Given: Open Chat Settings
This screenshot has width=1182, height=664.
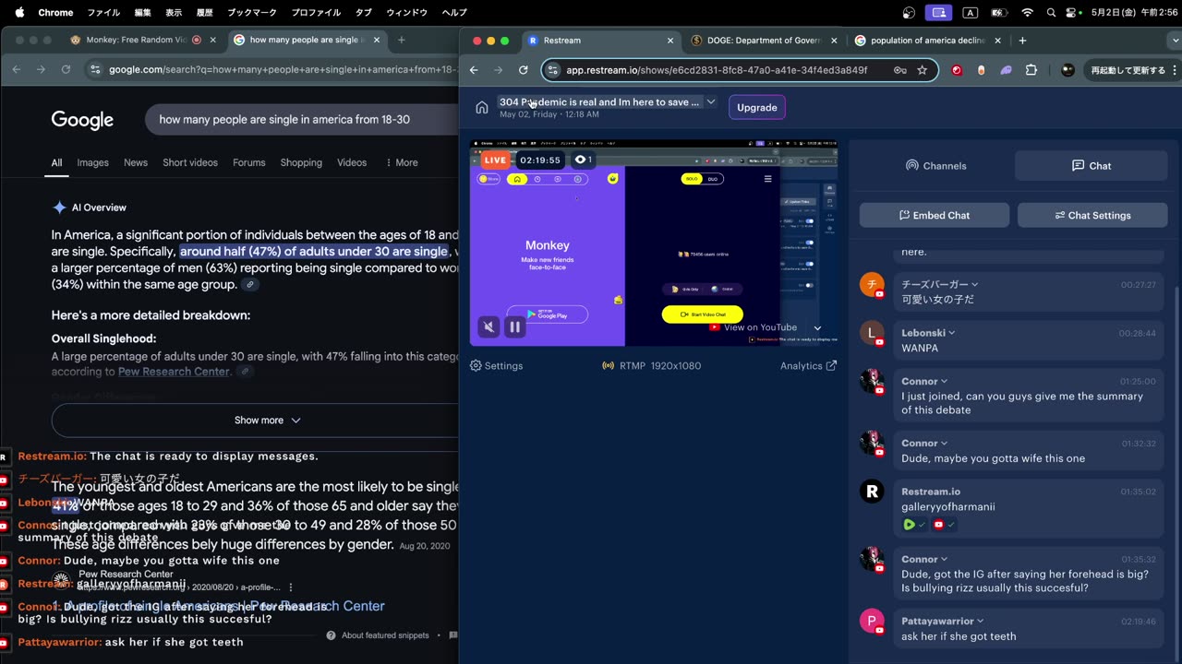Looking at the screenshot, I should 1092,215.
